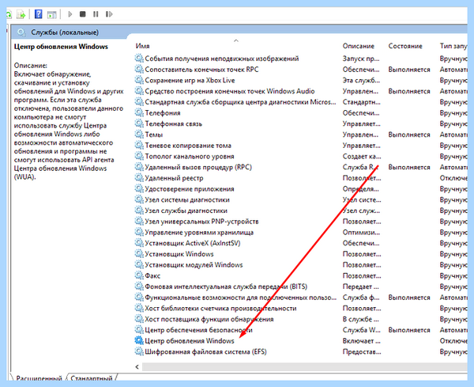The width and height of the screenshot is (474, 387).
Task: Click gear icon next to Факс
Action: pos(139,275)
